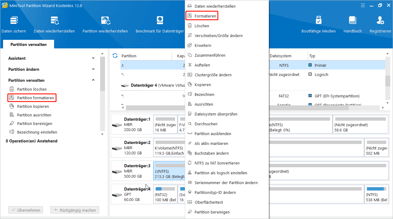Switch to Partition verwalten tab
This screenshot has width=393, height=219.
coord(29,44)
